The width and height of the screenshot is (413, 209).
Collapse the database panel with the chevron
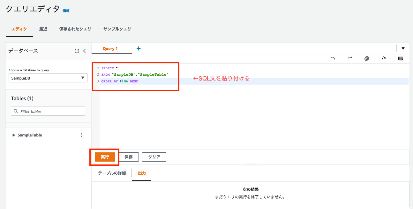point(84,51)
